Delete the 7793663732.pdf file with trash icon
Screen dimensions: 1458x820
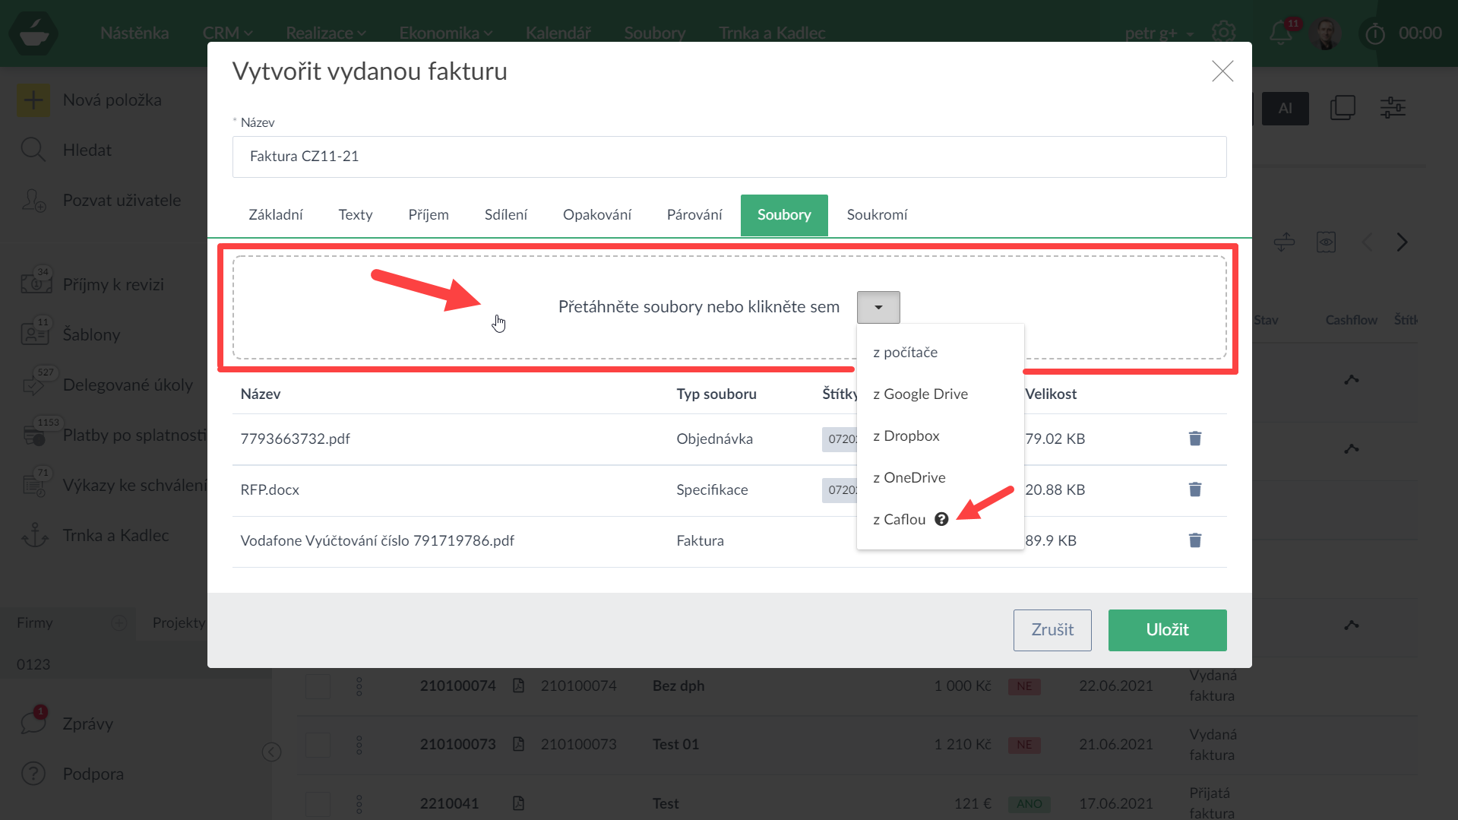(x=1194, y=438)
